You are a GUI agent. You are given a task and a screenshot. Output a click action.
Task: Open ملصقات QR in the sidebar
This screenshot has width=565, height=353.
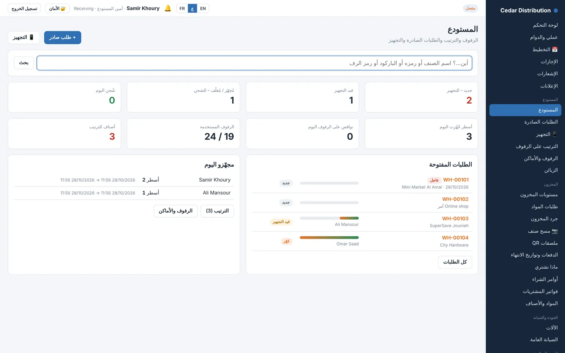(525, 243)
